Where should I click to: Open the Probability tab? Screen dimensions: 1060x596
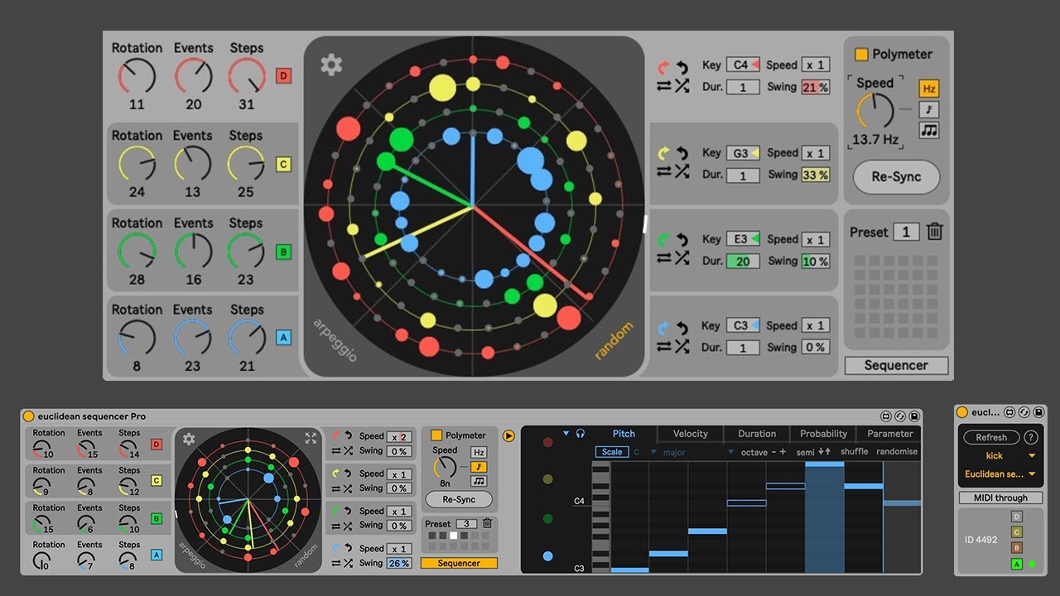pos(822,434)
